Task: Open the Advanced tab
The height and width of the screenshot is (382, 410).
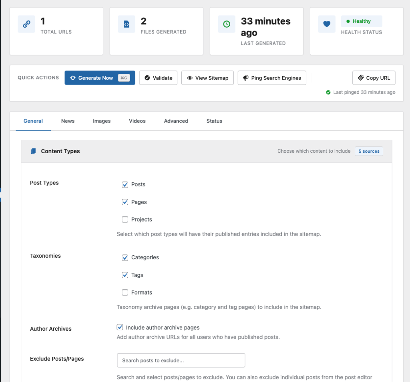Action: click(176, 121)
